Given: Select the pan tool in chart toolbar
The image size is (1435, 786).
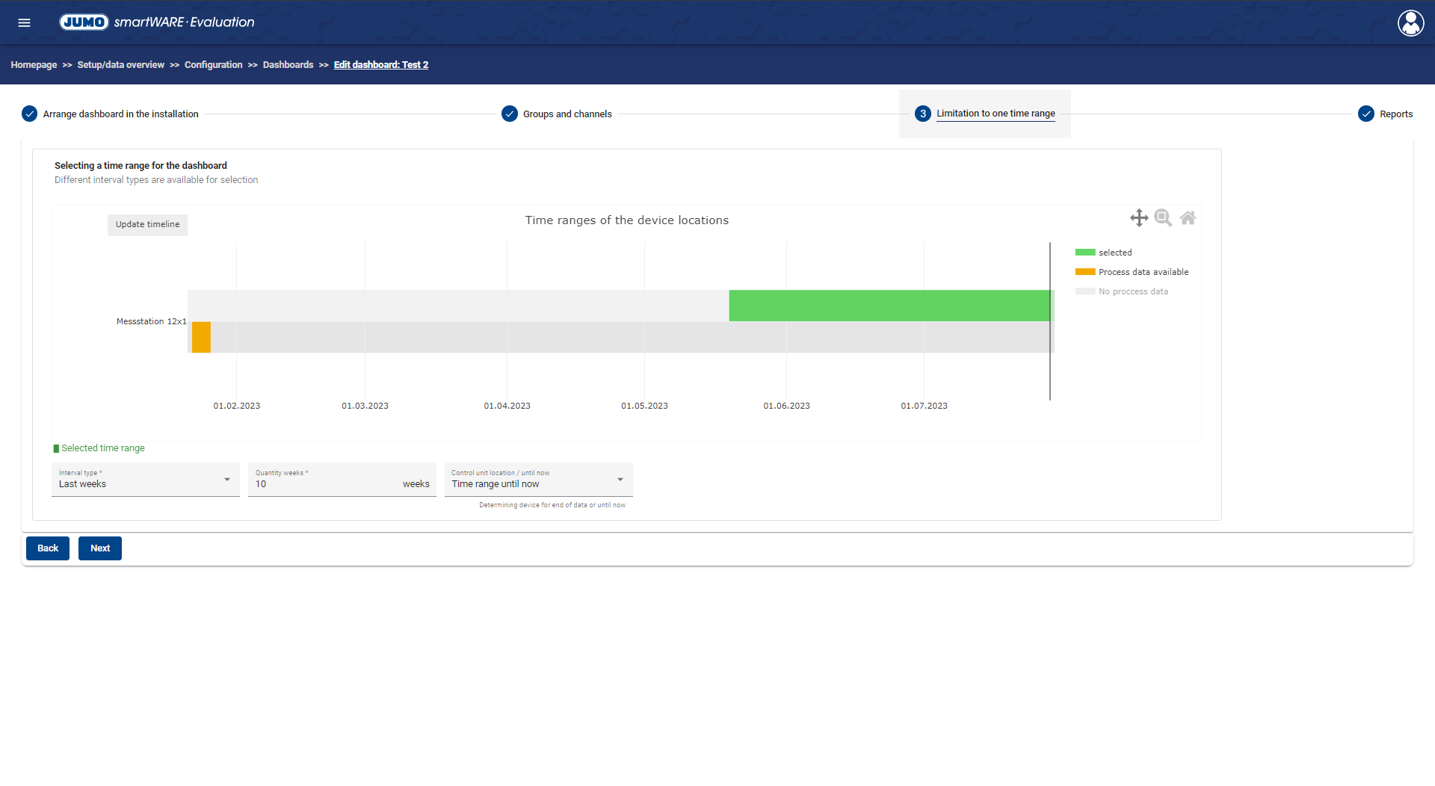Looking at the screenshot, I should pos(1138,218).
